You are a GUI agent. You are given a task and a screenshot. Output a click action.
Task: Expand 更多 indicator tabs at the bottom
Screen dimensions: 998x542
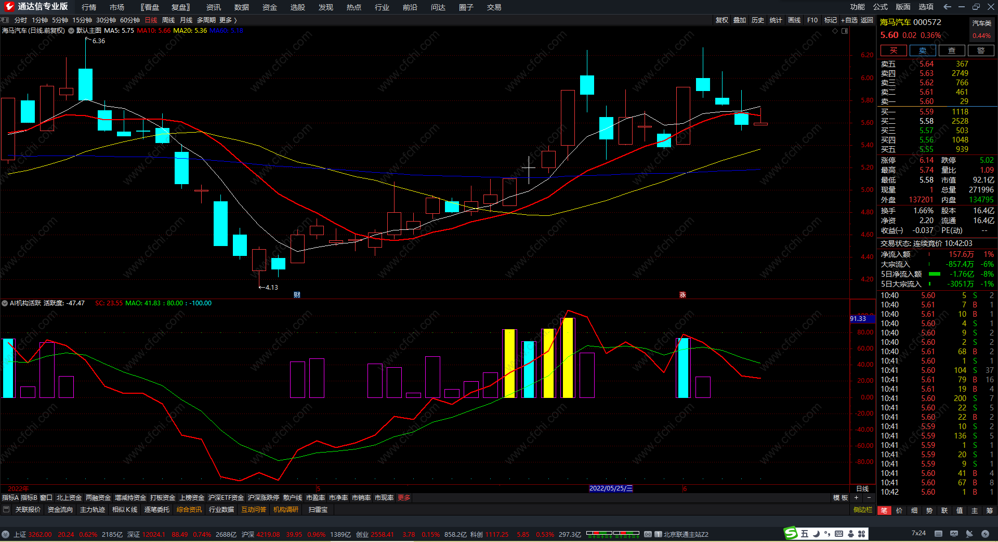click(x=404, y=498)
